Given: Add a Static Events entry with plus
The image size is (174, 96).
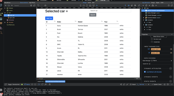Looking at the screenshot, I should pos(170,81).
